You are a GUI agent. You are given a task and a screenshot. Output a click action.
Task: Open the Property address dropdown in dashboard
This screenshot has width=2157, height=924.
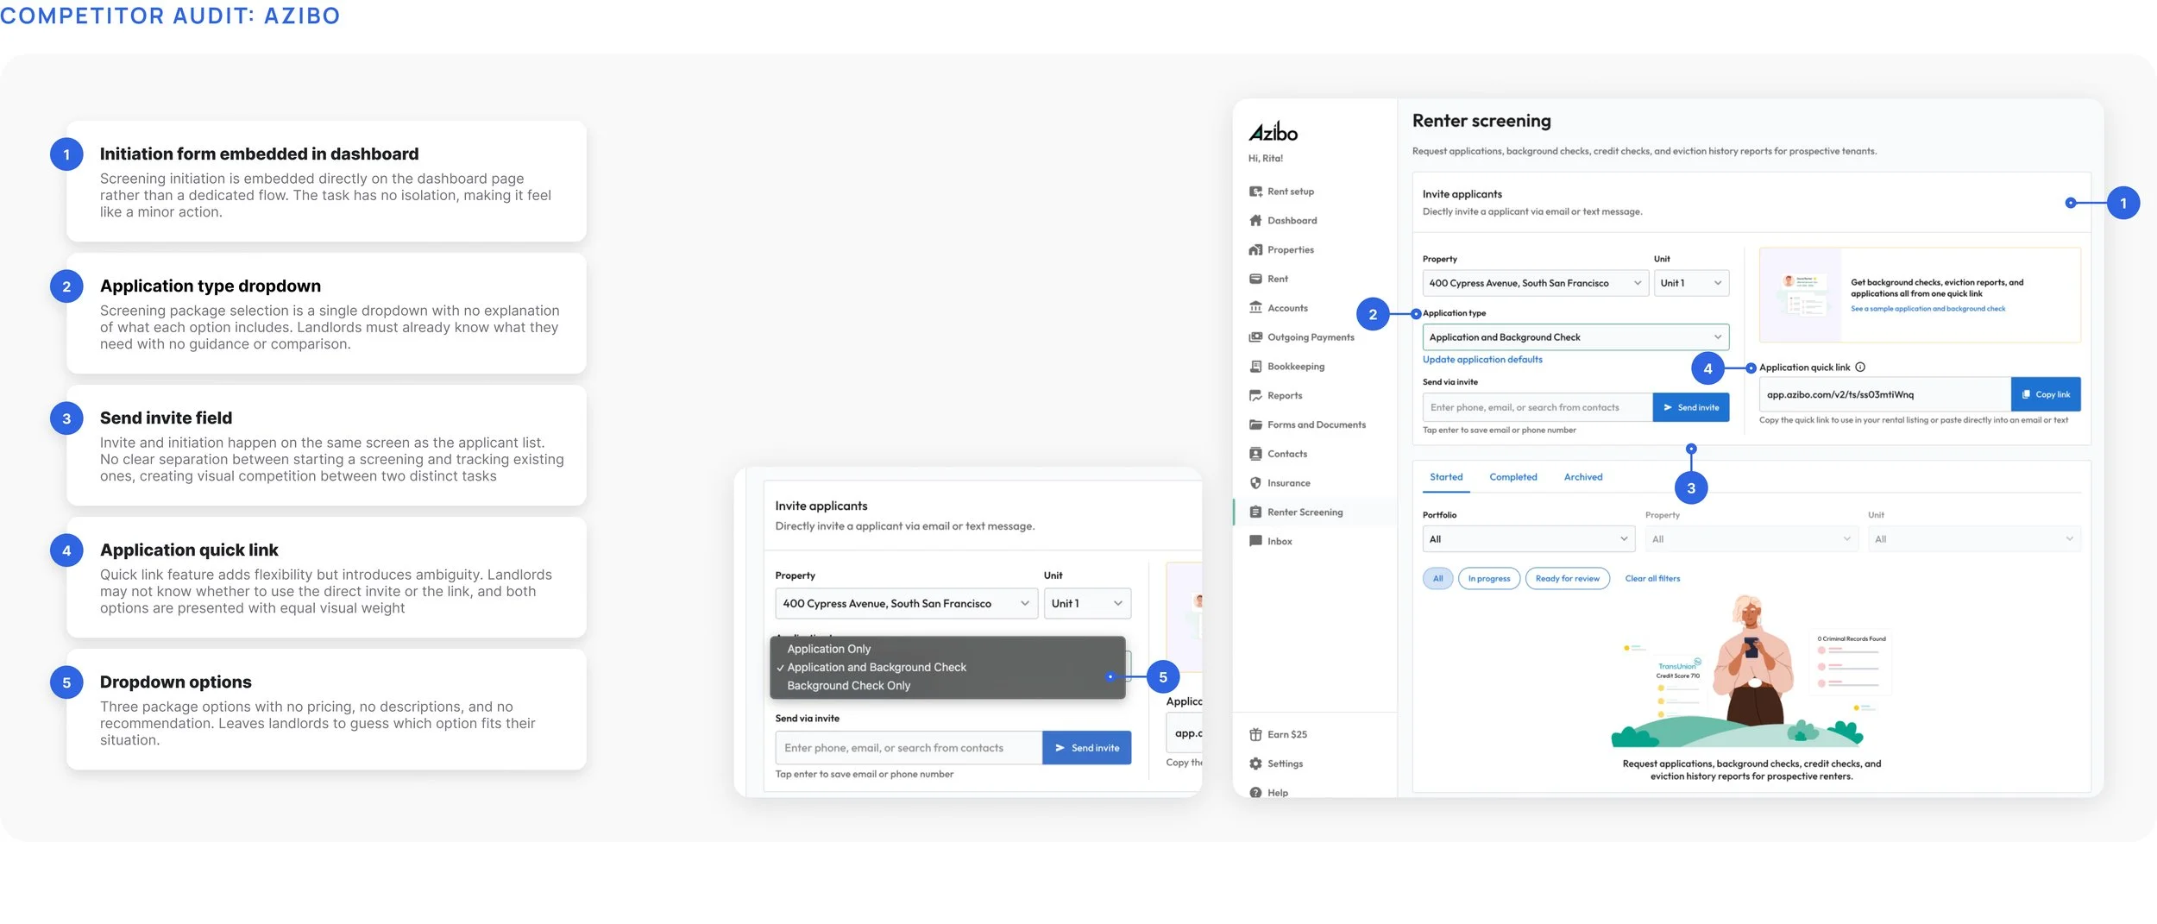(1535, 283)
